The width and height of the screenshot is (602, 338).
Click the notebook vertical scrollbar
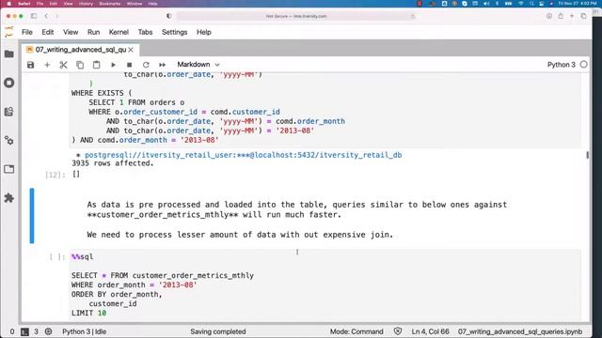tap(587, 155)
